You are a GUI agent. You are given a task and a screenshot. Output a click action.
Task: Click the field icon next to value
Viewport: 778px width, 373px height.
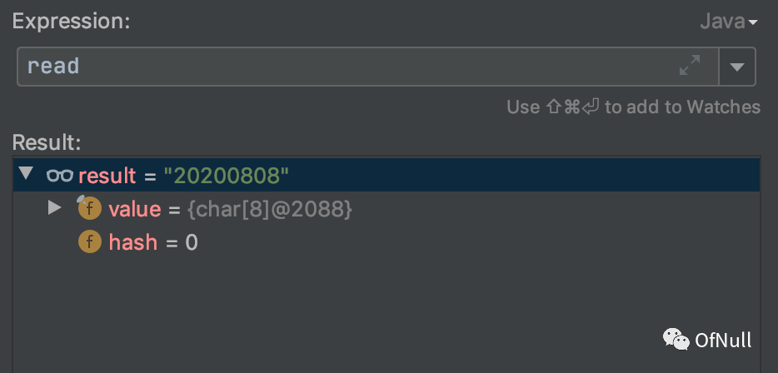[89, 209]
